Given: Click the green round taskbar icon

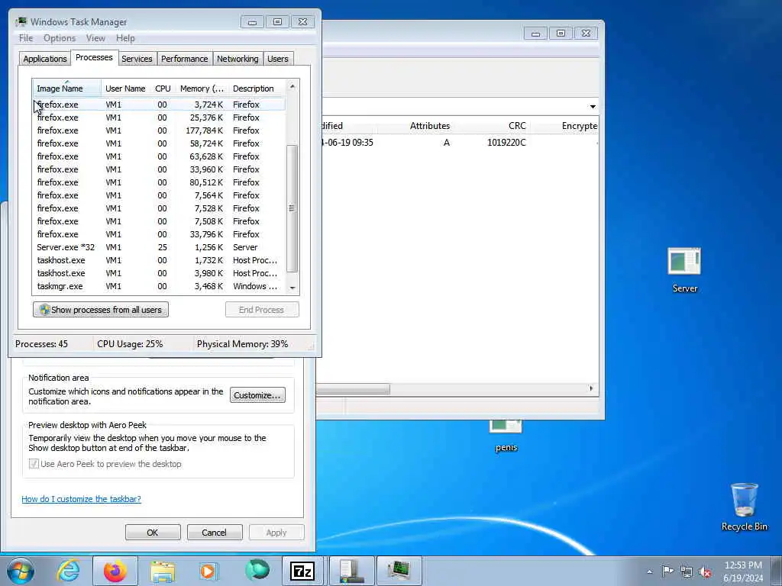Looking at the screenshot, I should pyautogui.click(x=257, y=571).
